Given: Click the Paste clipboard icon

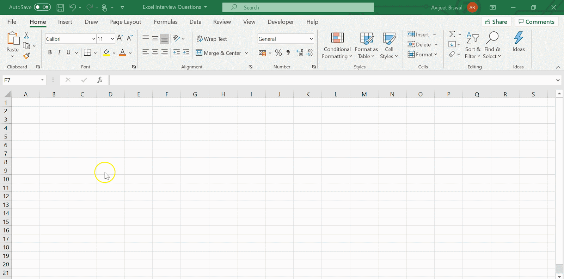Looking at the screenshot, I should [13, 38].
